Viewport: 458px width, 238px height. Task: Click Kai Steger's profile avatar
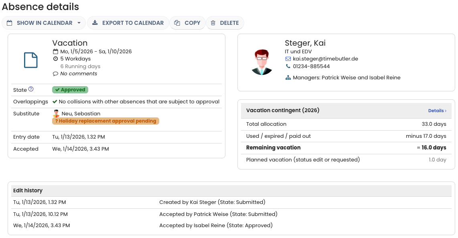pyautogui.click(x=262, y=62)
